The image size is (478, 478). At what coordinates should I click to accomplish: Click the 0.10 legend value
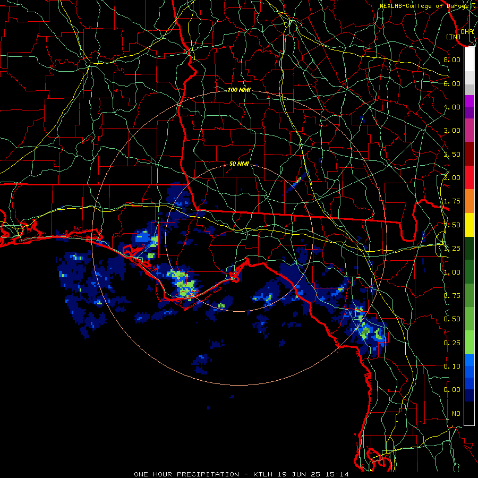pyautogui.click(x=452, y=366)
